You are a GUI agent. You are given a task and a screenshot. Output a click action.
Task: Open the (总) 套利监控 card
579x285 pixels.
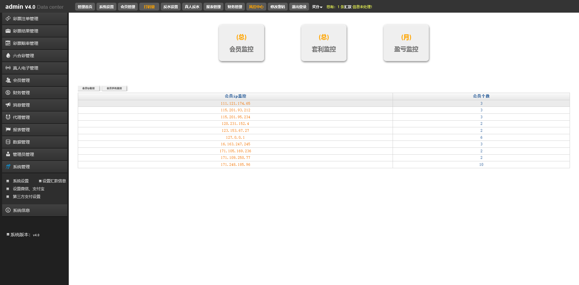[324, 43]
